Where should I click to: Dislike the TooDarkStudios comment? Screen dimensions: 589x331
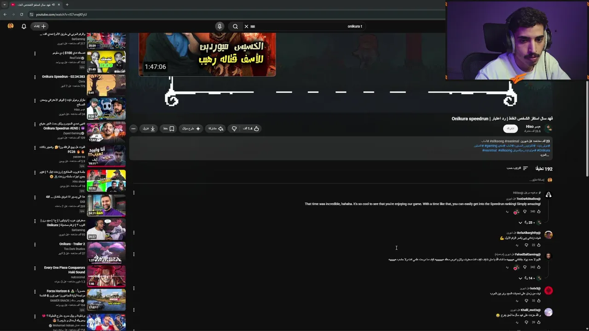pos(525,212)
